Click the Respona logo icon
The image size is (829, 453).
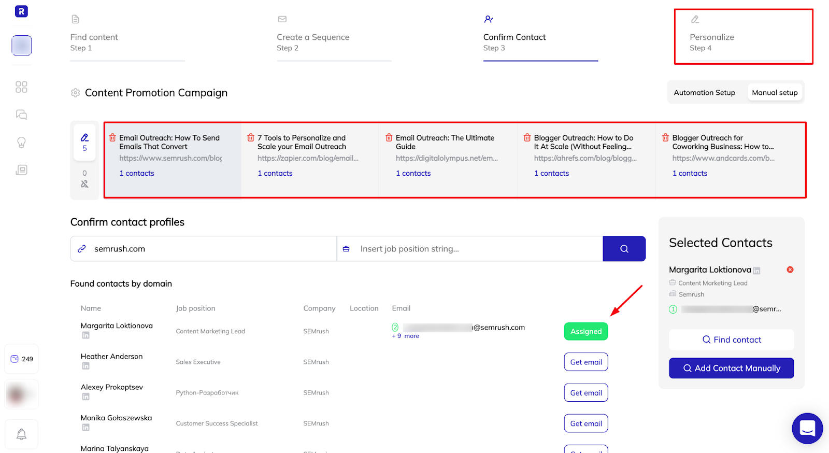(21, 11)
